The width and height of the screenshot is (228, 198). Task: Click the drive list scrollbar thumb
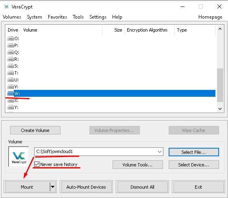(x=220, y=85)
